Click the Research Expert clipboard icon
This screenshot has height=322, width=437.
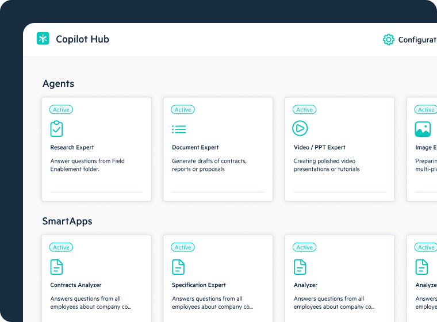(56, 128)
